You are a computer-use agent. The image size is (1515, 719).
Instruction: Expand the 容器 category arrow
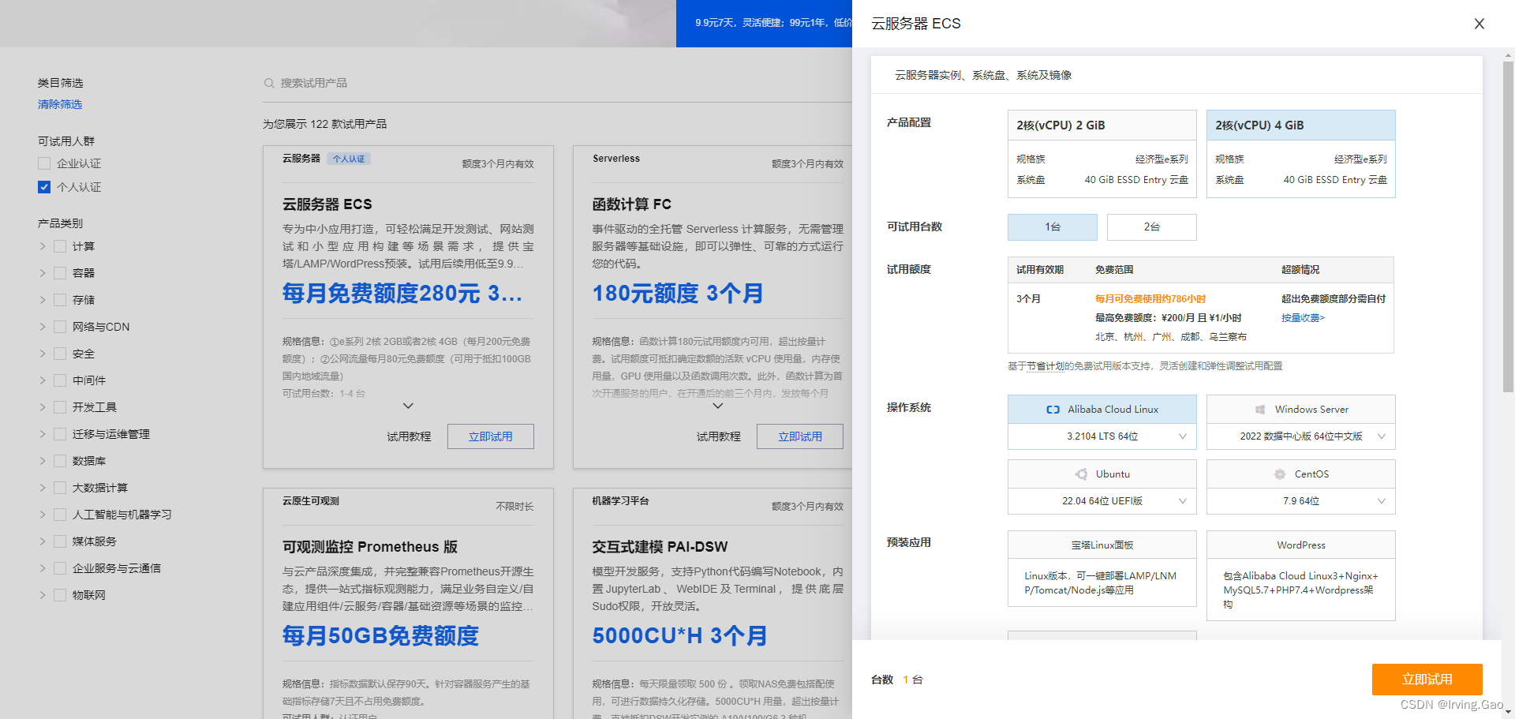point(43,273)
